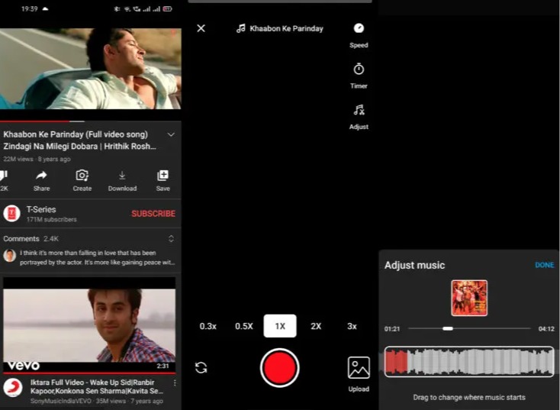Tap the Adjust music icon

pyautogui.click(x=359, y=110)
